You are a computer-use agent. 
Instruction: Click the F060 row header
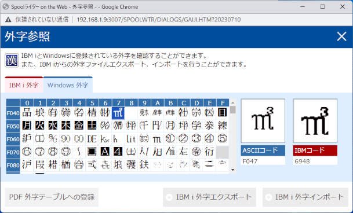[13, 139]
